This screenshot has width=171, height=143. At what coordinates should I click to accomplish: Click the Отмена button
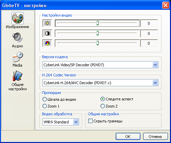coord(155,137)
